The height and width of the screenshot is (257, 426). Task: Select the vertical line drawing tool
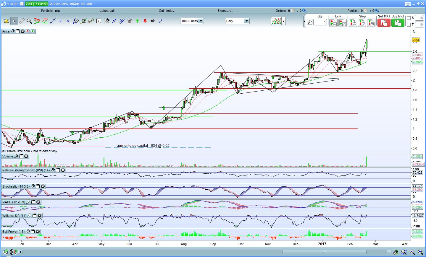68,21
